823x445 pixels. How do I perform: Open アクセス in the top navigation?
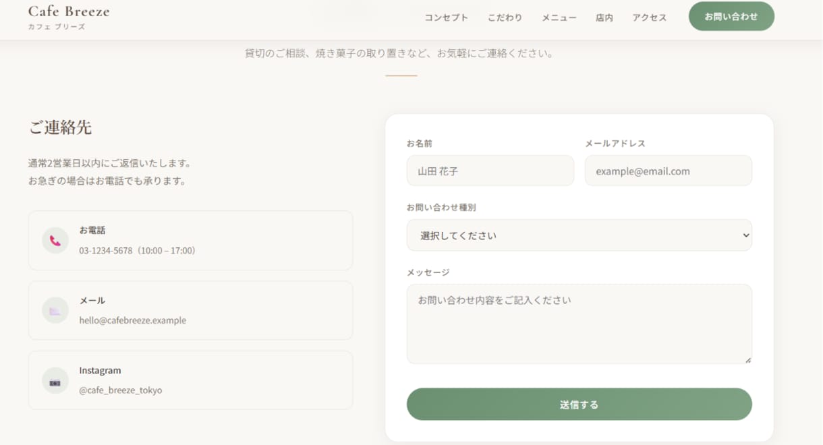click(x=649, y=18)
